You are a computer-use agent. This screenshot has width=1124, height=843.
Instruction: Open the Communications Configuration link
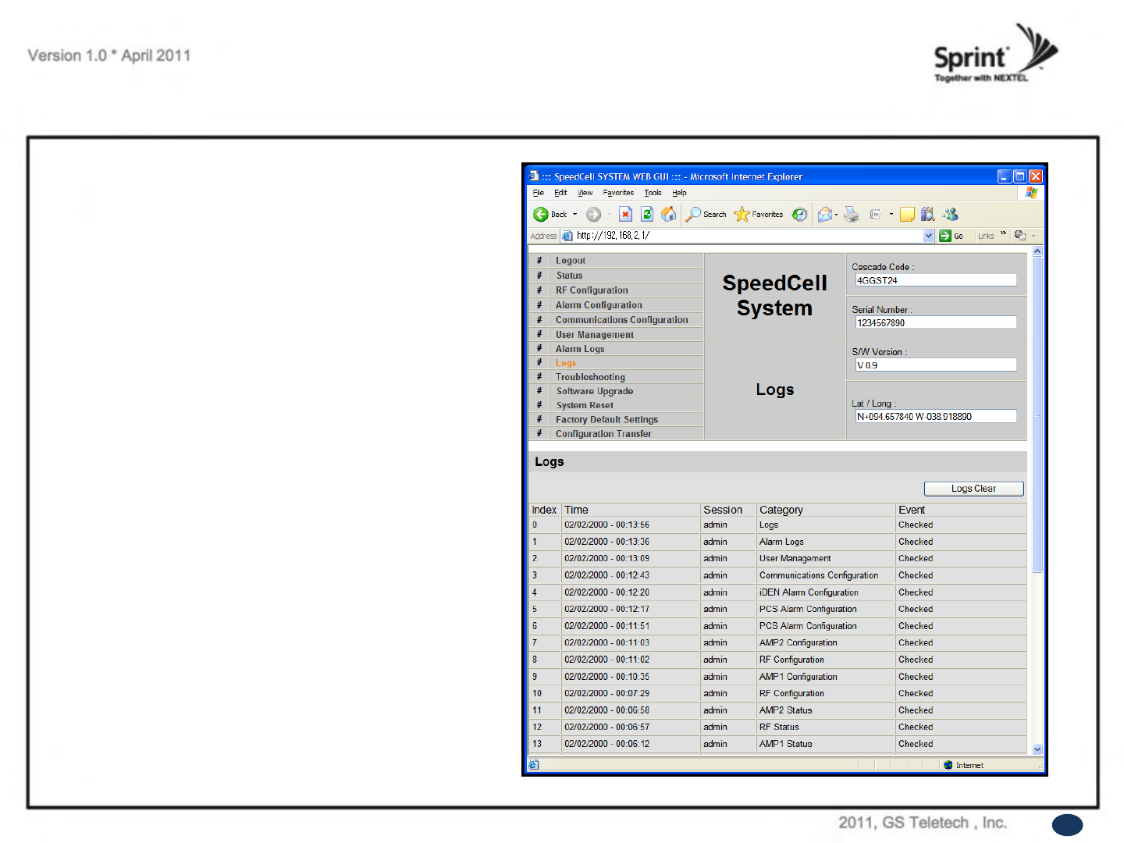click(x=622, y=320)
